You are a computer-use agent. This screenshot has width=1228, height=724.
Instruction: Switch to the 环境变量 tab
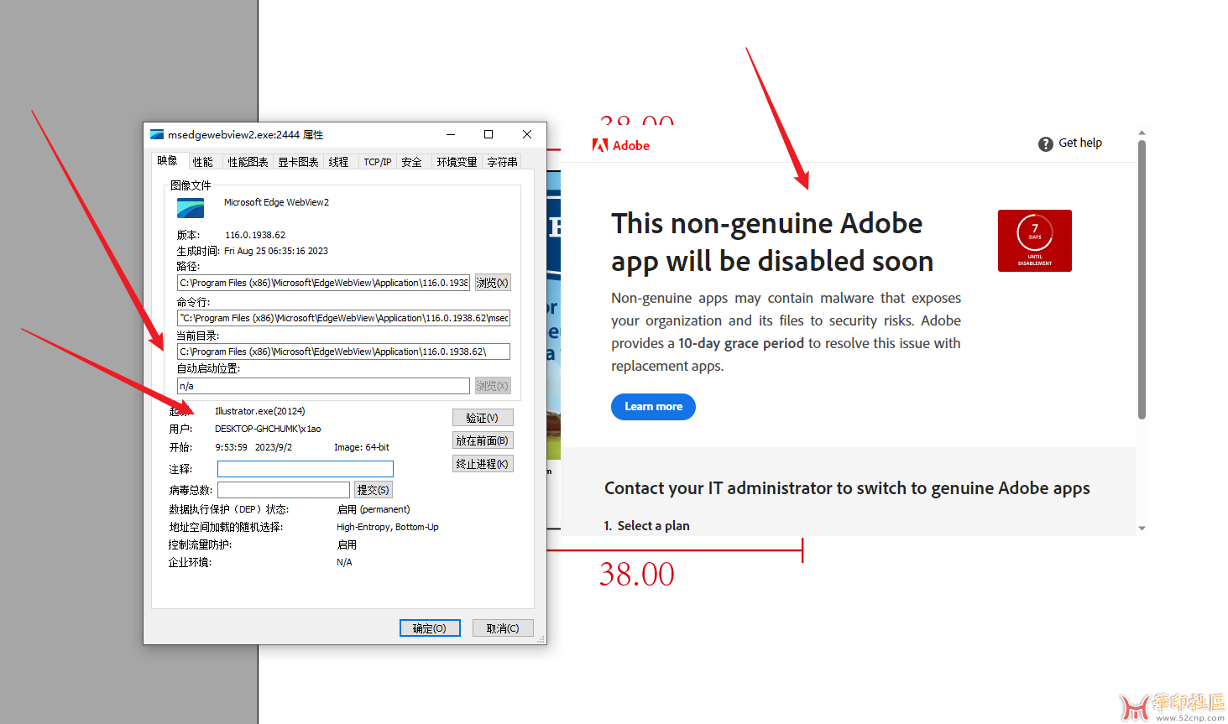point(457,162)
